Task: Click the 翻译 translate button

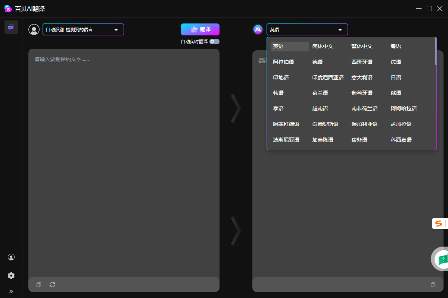Action: tap(200, 29)
